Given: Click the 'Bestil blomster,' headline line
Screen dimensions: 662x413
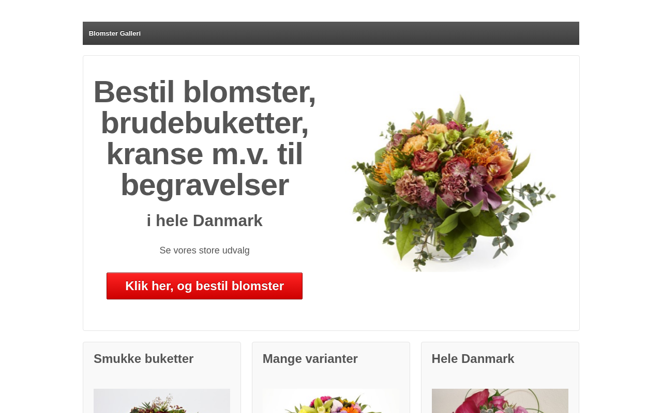Looking at the screenshot, I should tap(204, 92).
